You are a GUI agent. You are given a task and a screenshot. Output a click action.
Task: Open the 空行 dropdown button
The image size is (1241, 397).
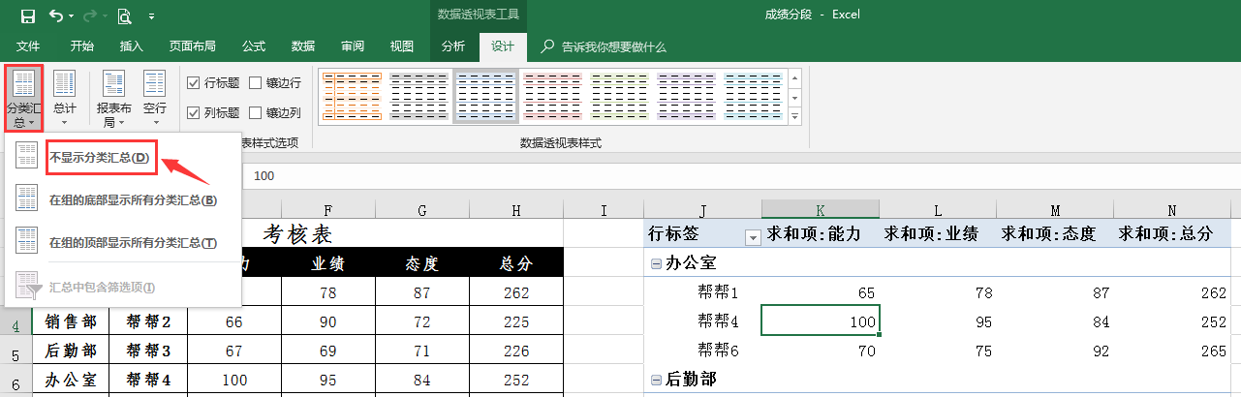(x=155, y=98)
